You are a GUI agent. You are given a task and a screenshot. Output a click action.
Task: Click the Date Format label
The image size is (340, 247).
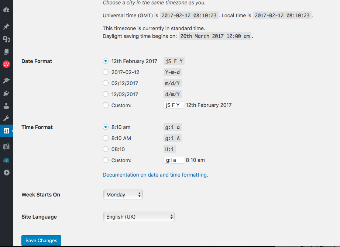pos(37,61)
